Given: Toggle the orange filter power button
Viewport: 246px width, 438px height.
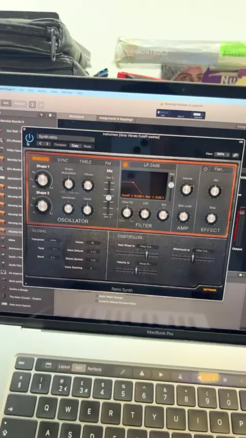Looking at the screenshot, I should click(x=126, y=165).
